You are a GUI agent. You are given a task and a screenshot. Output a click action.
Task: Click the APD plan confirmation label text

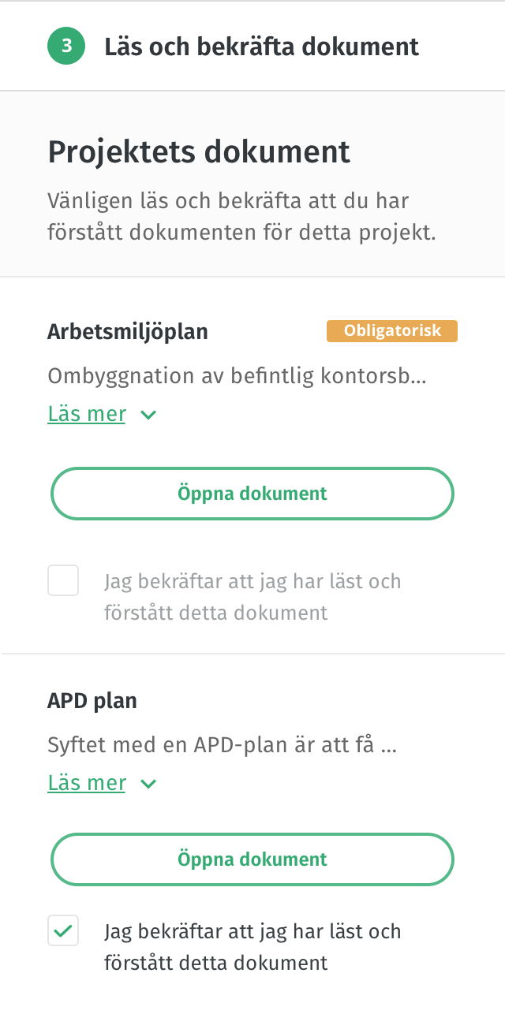click(252, 946)
